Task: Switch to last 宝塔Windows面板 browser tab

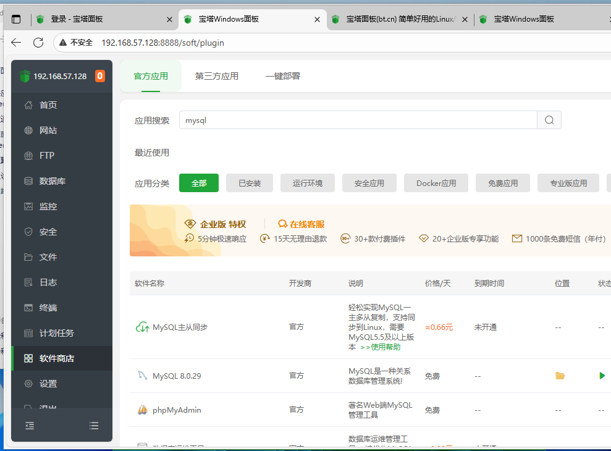Action: [x=542, y=19]
